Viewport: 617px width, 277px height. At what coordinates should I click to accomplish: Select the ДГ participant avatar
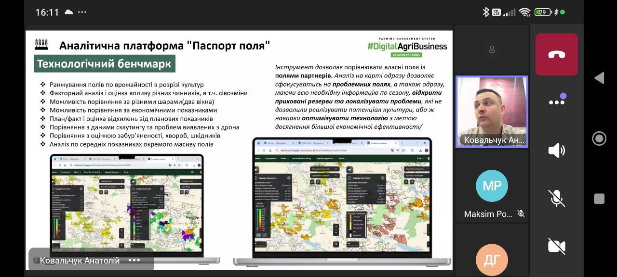pyautogui.click(x=492, y=260)
